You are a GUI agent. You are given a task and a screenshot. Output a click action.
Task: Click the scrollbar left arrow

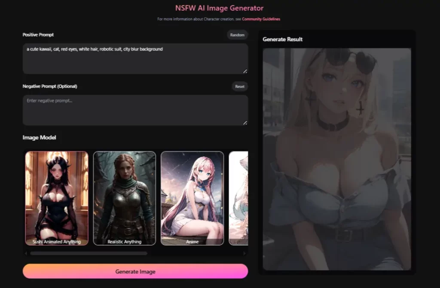click(26, 253)
